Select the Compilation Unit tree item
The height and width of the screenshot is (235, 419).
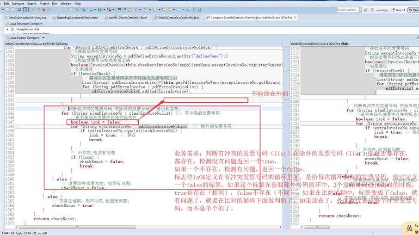[x=28, y=29]
